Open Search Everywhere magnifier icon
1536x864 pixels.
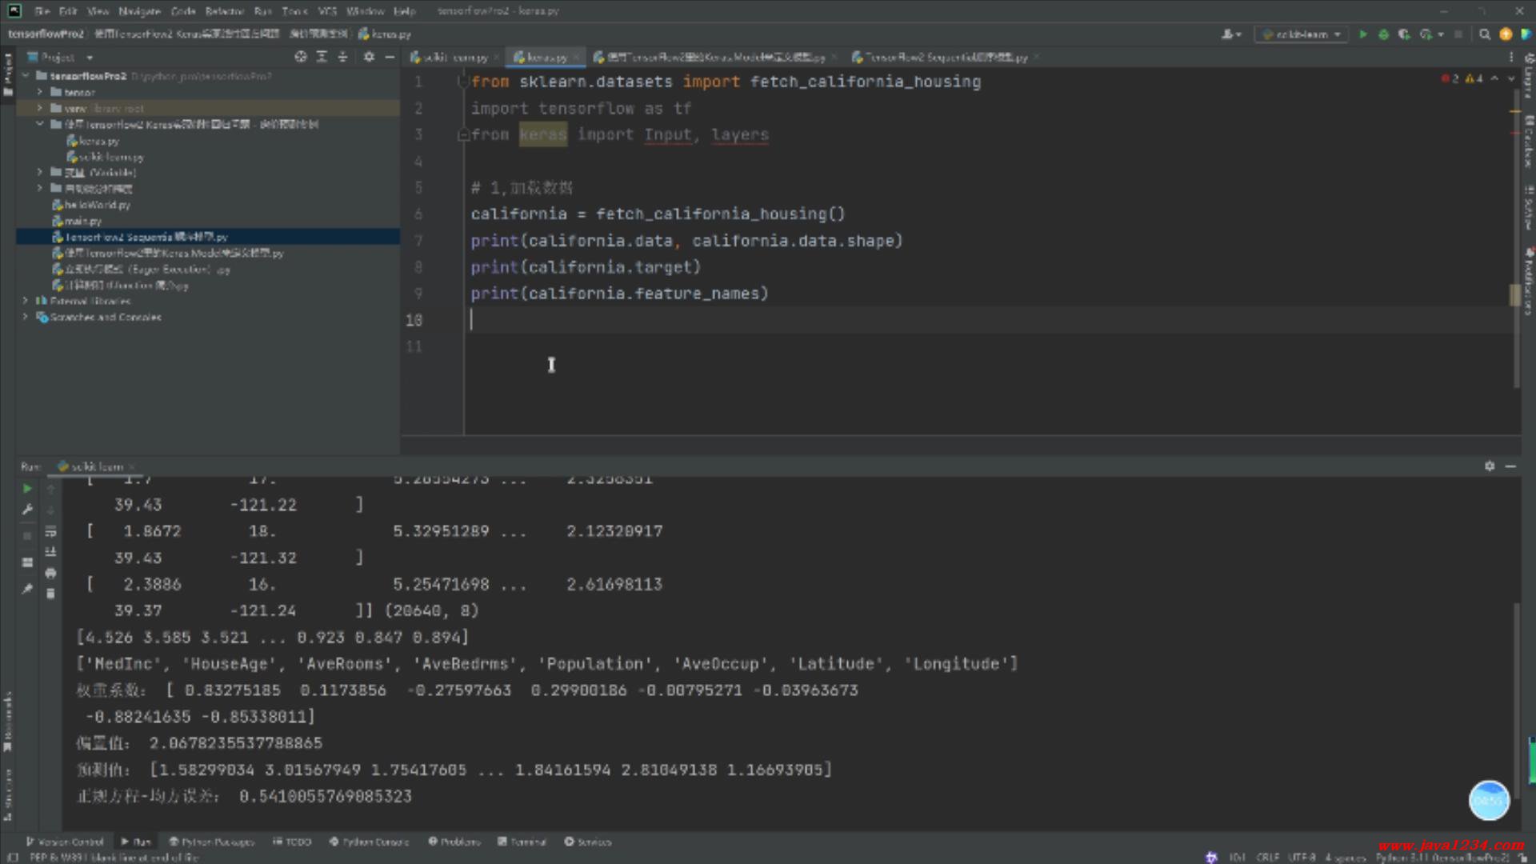(1485, 34)
